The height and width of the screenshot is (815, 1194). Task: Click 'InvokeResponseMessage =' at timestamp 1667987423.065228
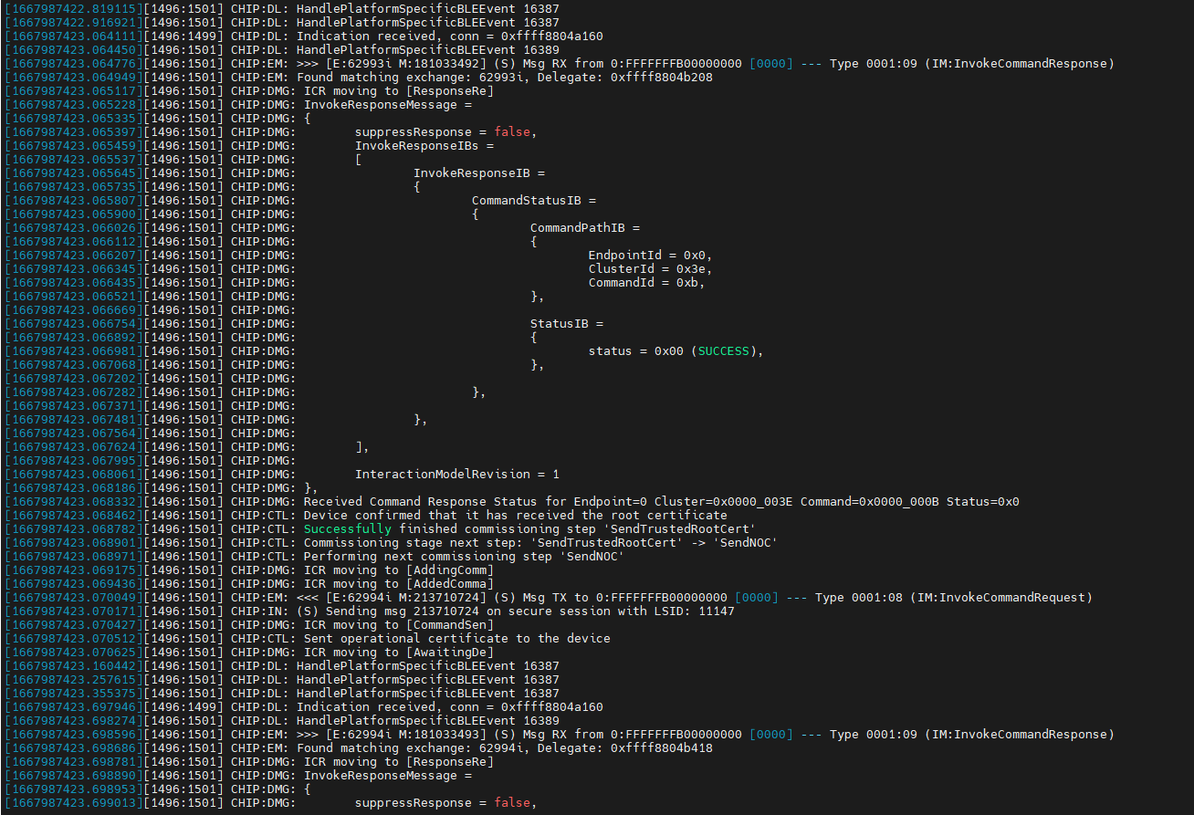click(x=388, y=104)
